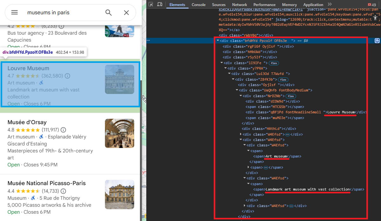This screenshot has width=381, height=221.
Task: Open more DevTools panels via the chevron
Action: pyautogui.click(x=330, y=4)
